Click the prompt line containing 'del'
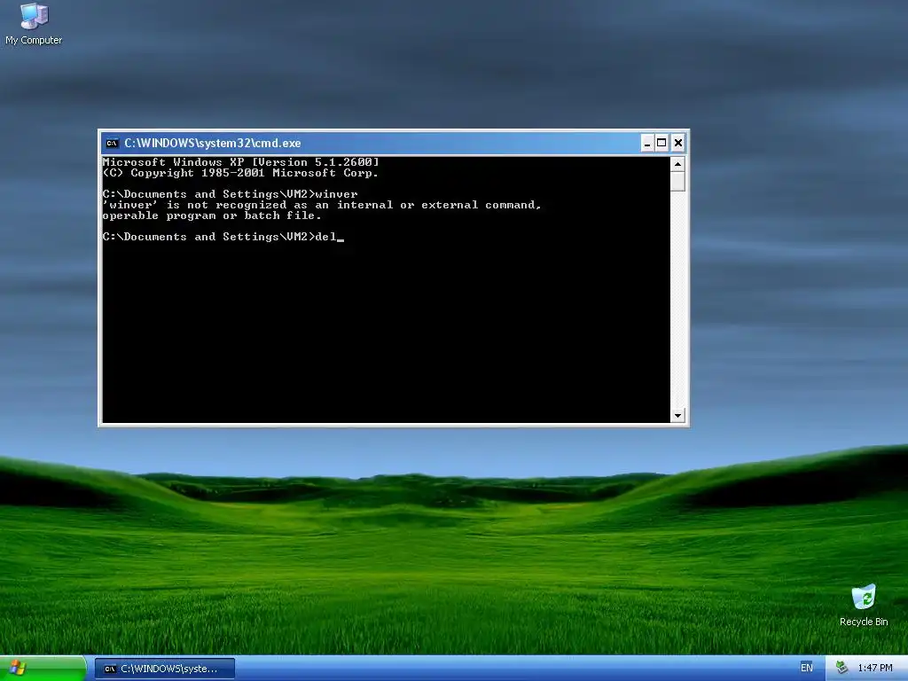This screenshot has width=908, height=681. click(x=223, y=237)
